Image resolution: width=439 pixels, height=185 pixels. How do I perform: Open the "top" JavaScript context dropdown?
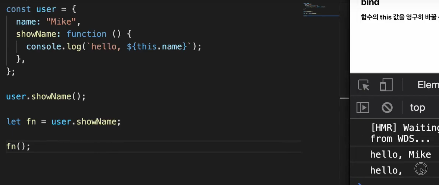tap(417, 108)
